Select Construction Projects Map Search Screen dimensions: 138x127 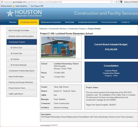(x=22, y=71)
